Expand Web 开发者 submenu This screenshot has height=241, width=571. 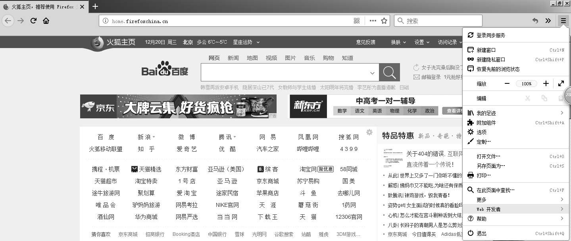516,209
